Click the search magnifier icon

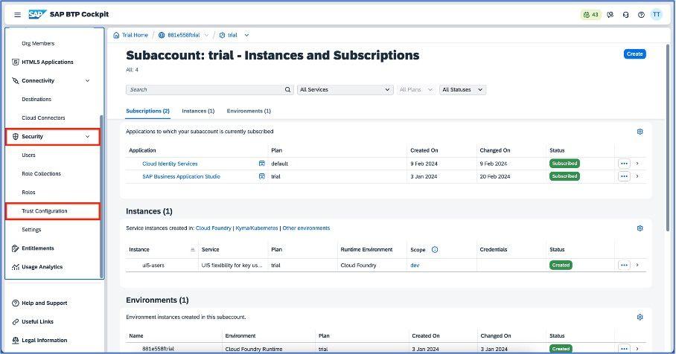pos(287,89)
